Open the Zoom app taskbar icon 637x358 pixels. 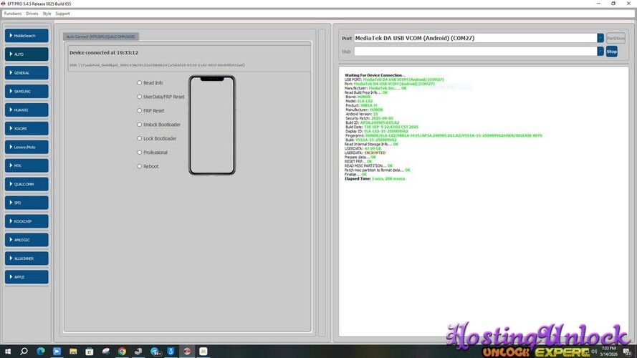pyautogui.click(x=57, y=351)
